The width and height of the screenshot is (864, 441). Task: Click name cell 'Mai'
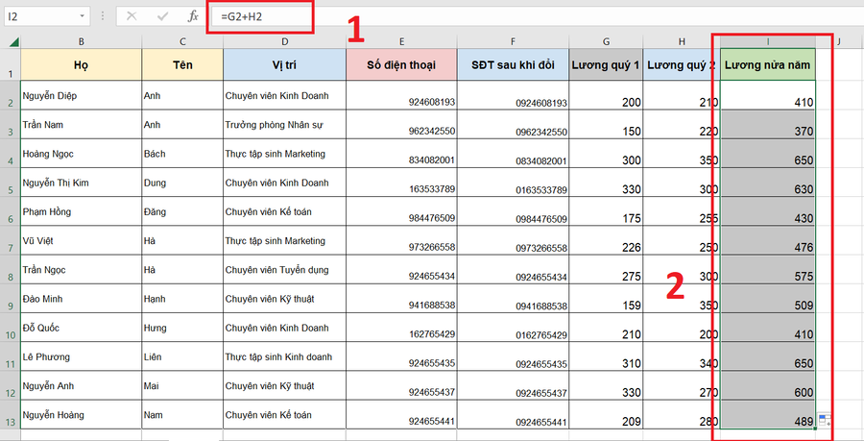(182, 386)
